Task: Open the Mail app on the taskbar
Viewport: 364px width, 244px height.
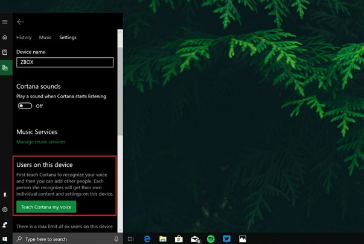Action: (195, 239)
